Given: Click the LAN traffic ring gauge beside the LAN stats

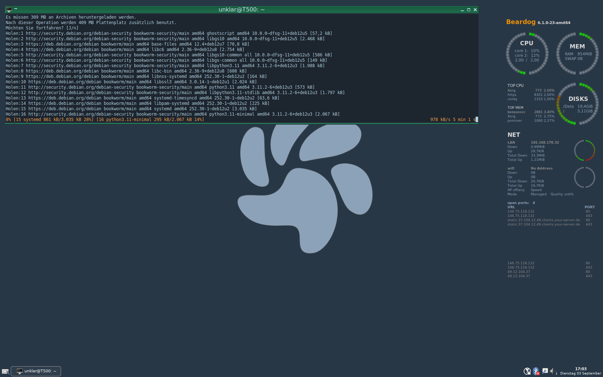Looking at the screenshot, I should coord(585,150).
